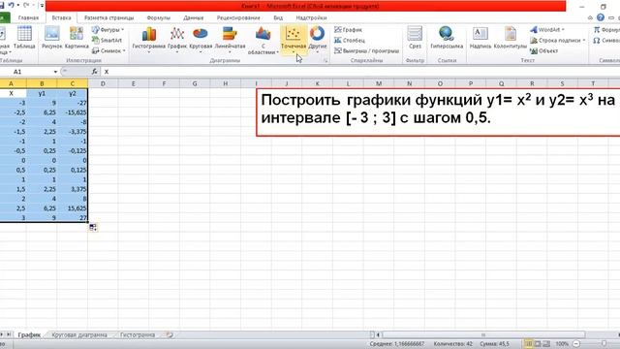The height and width of the screenshot is (349, 620).
Task: Open the Auto Fill options smart tag
Action: pos(93,227)
